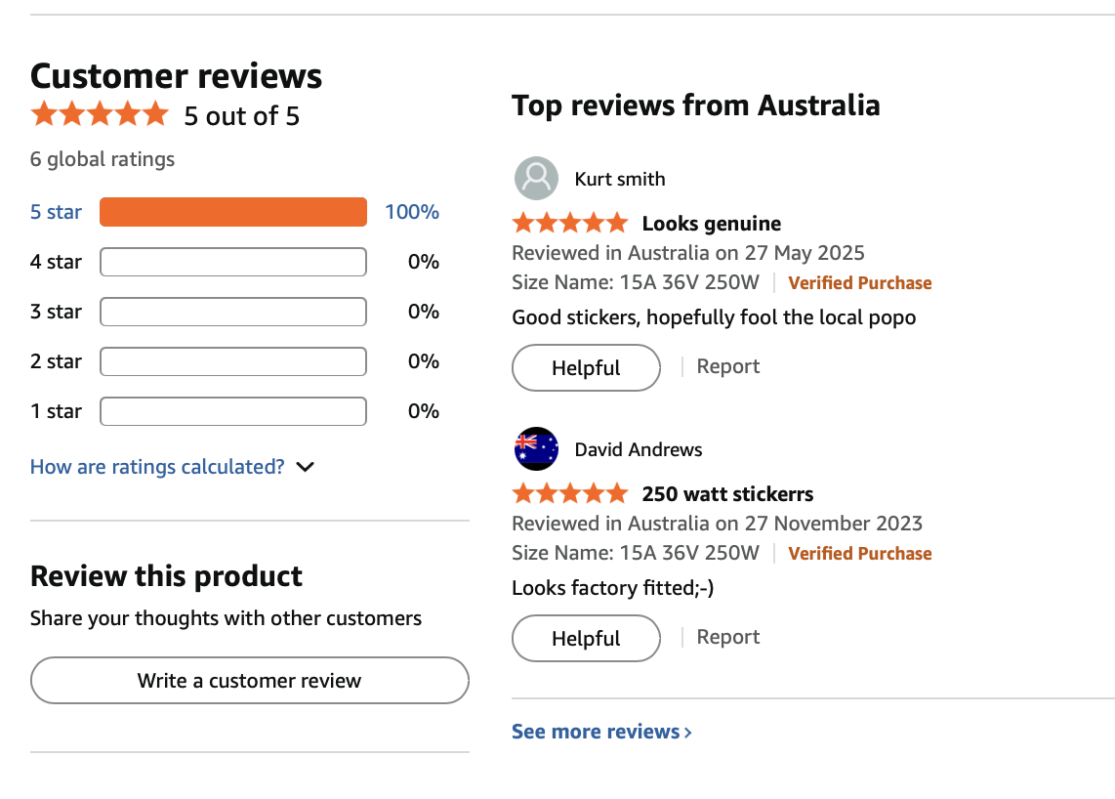Screen dimensions: 1115x799
Task: Report David Andrews' review
Action: (727, 636)
